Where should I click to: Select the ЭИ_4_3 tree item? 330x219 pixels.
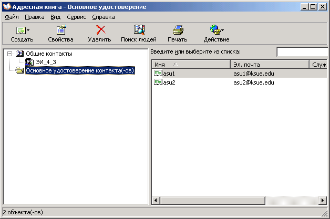point(46,62)
